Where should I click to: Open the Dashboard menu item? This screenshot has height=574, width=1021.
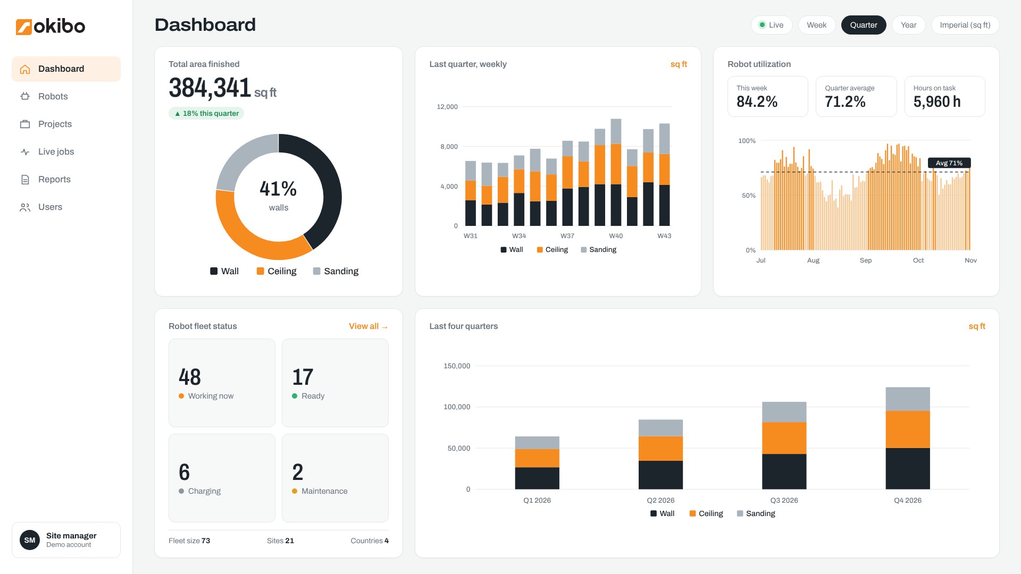point(66,69)
